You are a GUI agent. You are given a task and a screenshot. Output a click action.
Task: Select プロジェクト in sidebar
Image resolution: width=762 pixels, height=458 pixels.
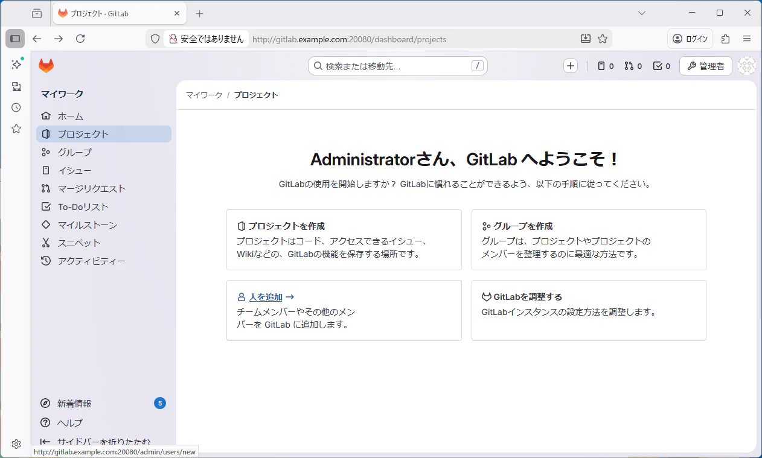(104, 134)
